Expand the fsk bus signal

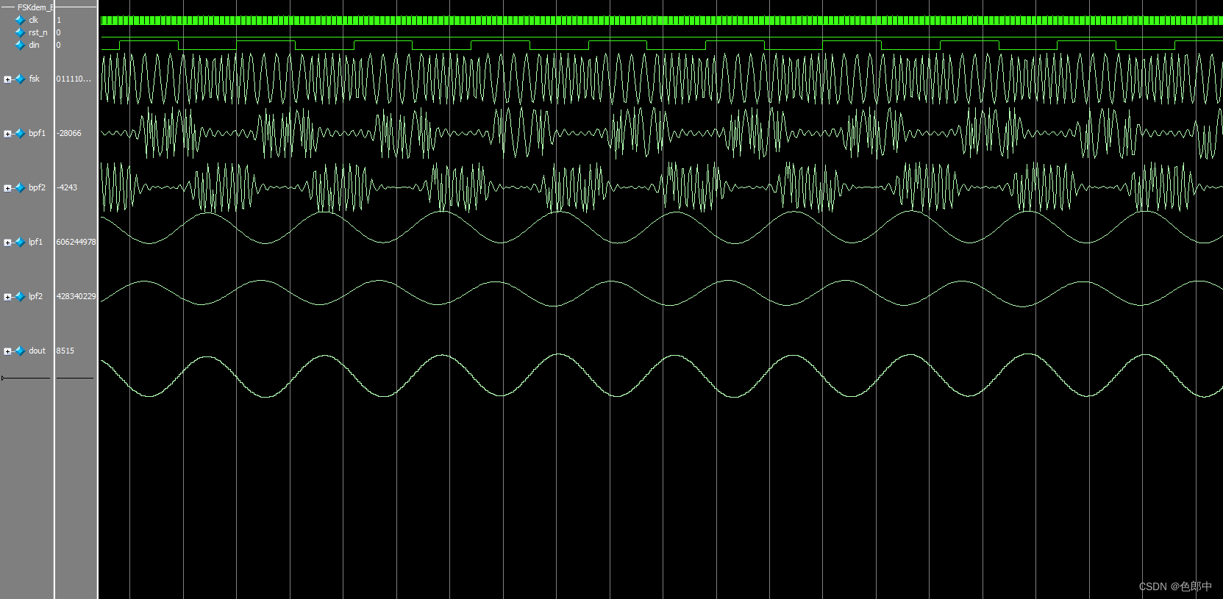pos(7,79)
